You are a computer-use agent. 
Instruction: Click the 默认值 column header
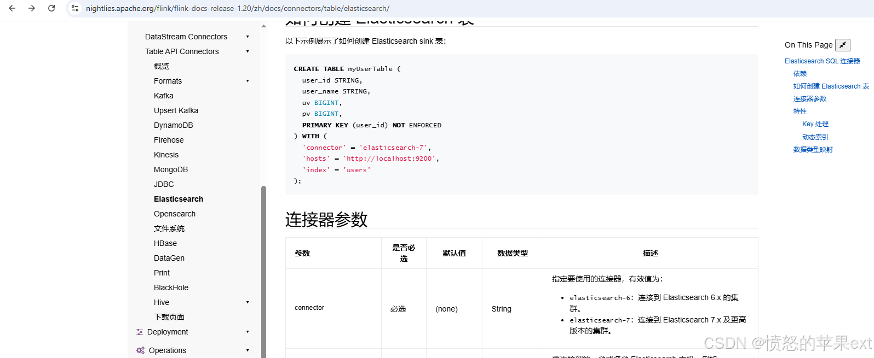tap(455, 253)
